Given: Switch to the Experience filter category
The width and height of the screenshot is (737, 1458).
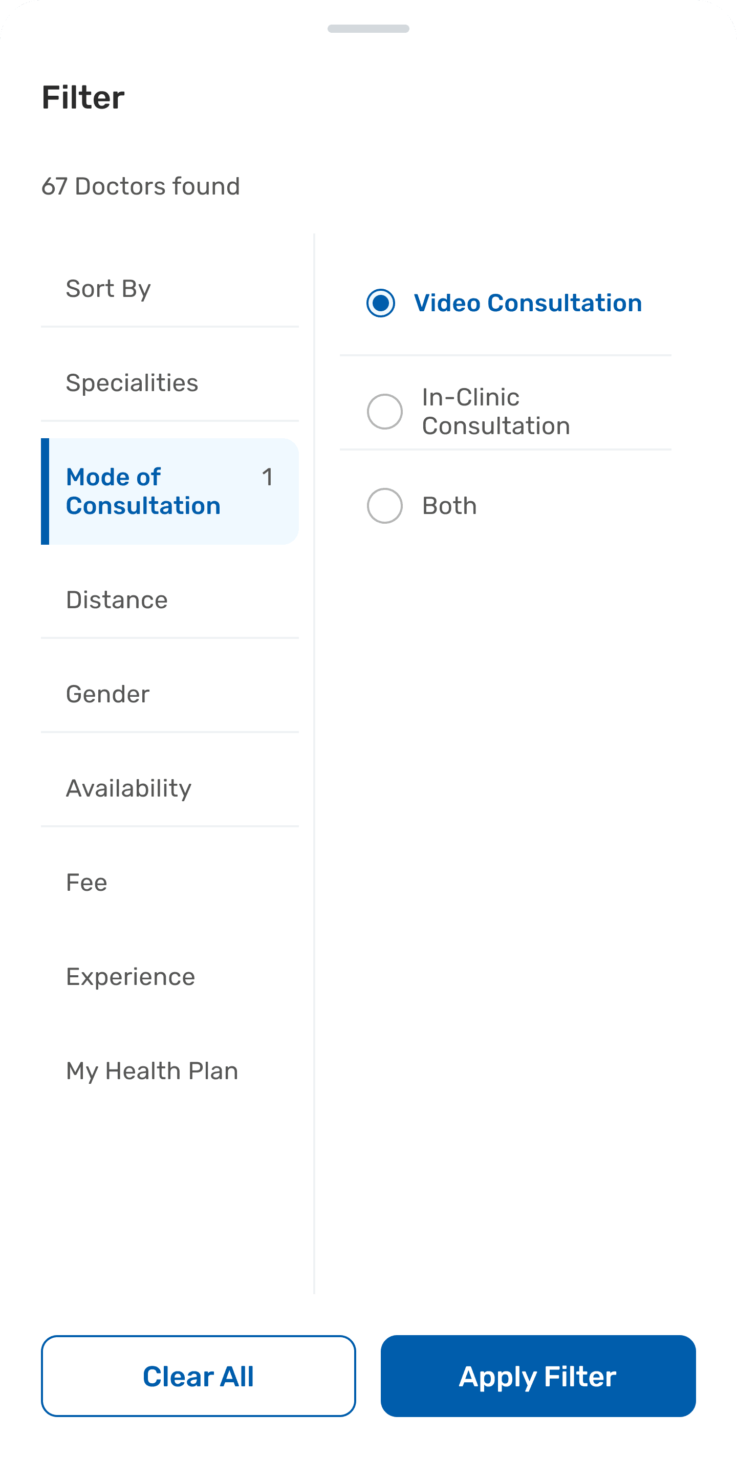Looking at the screenshot, I should coord(130,977).
